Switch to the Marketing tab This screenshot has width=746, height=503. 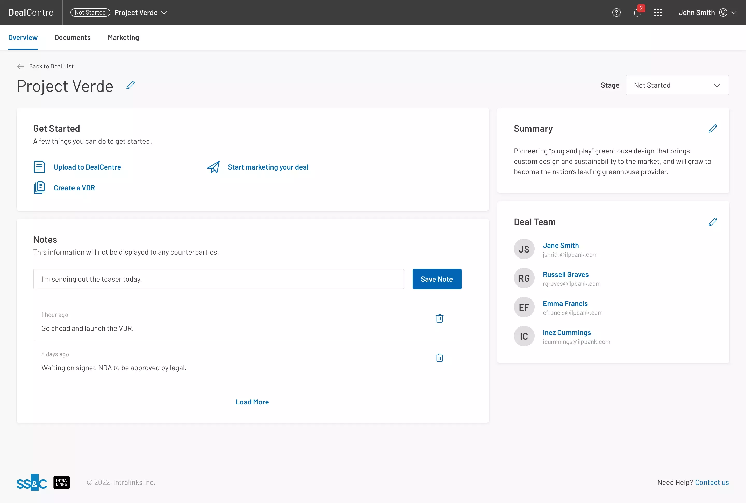click(123, 38)
